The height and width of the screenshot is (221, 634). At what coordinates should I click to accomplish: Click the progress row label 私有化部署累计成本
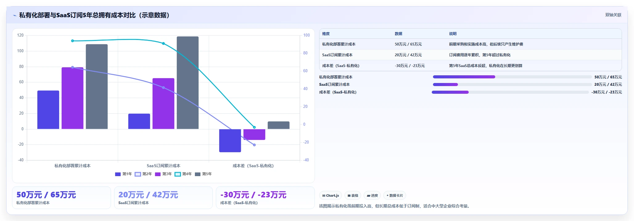pyautogui.click(x=336, y=77)
